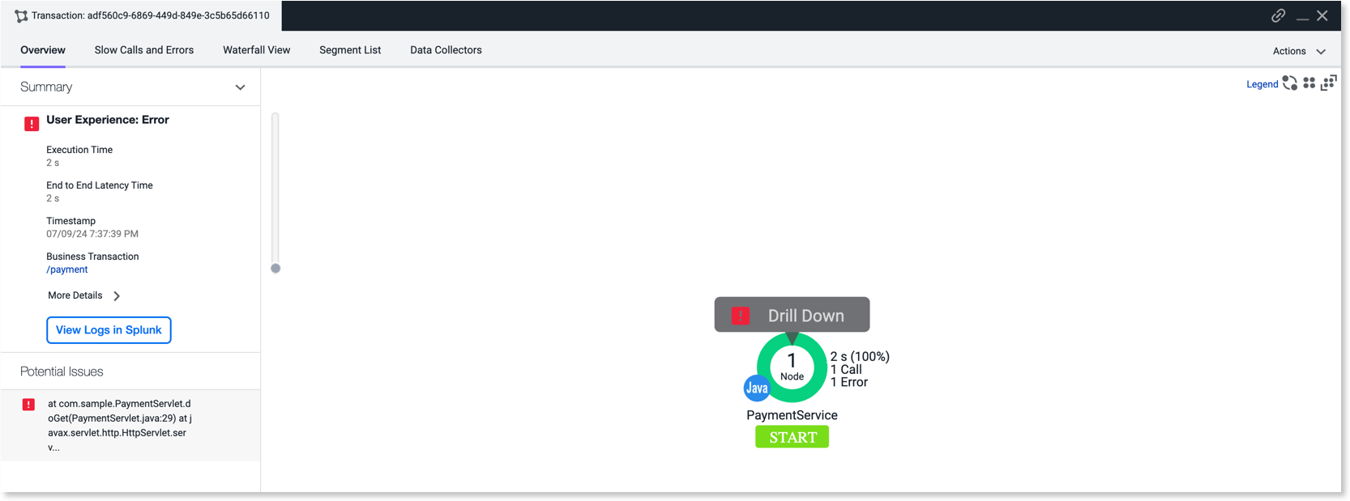
Task: Switch to the Segment List tab
Action: (x=350, y=50)
